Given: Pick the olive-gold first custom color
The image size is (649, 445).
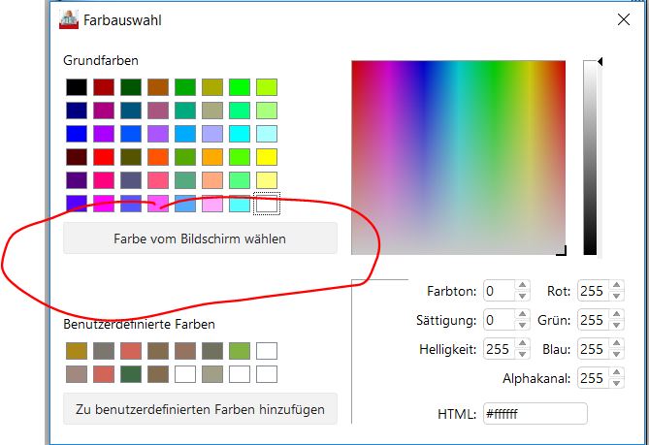Looking at the screenshot, I should 77,351.
